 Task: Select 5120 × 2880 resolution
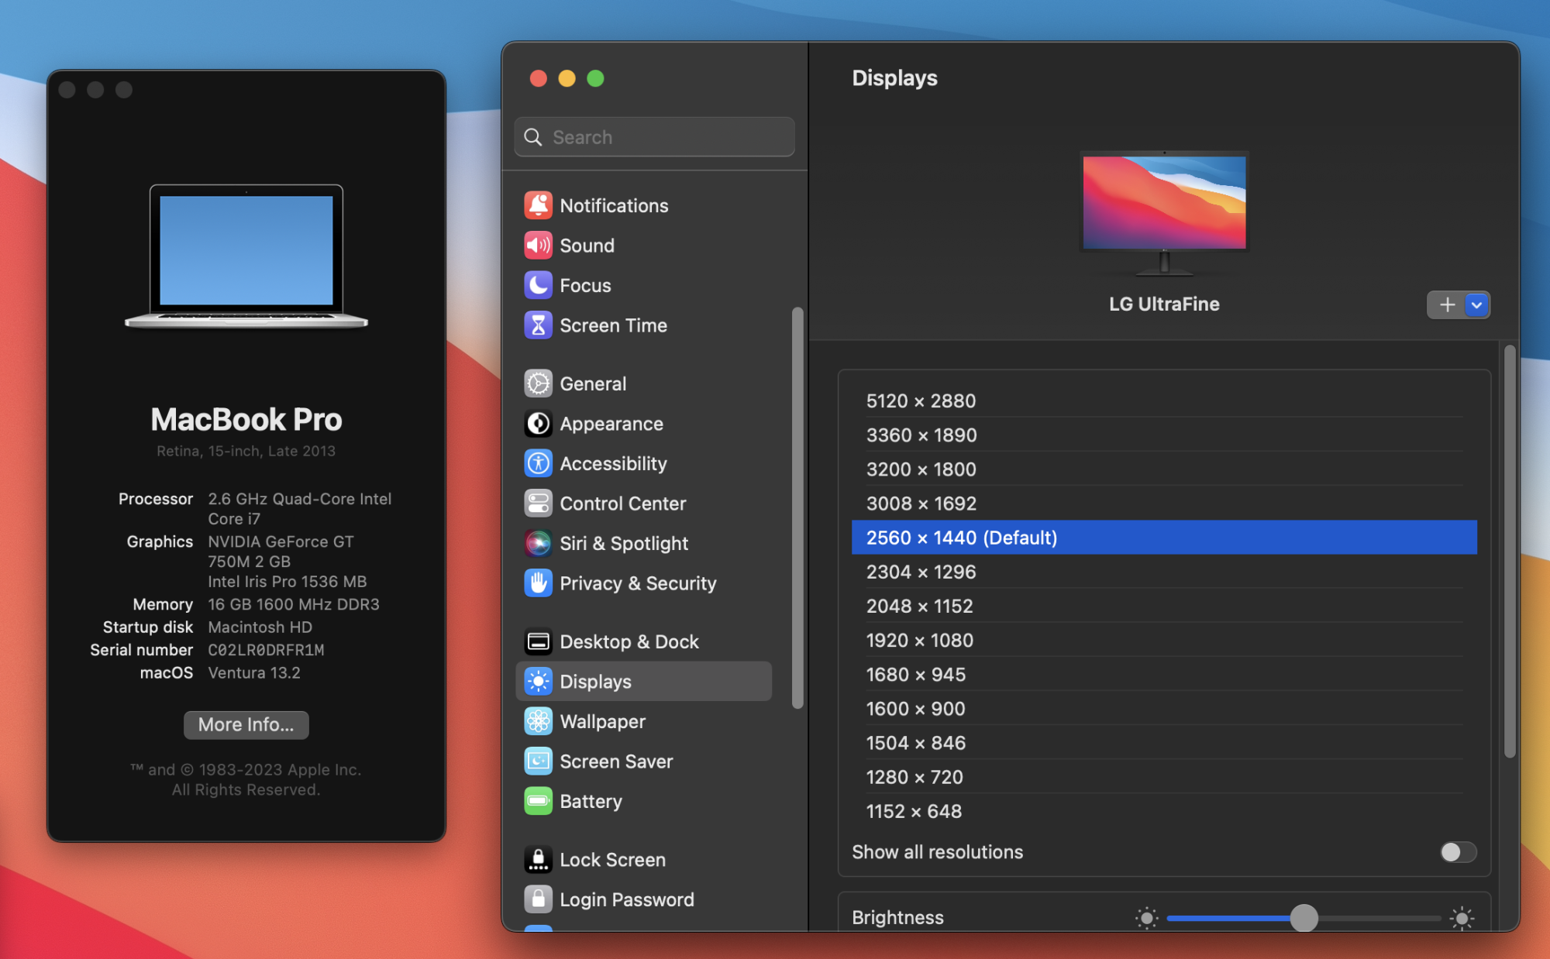[x=1164, y=400]
